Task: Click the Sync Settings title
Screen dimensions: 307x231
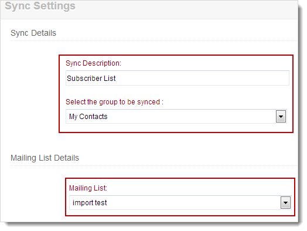Action: point(40,6)
